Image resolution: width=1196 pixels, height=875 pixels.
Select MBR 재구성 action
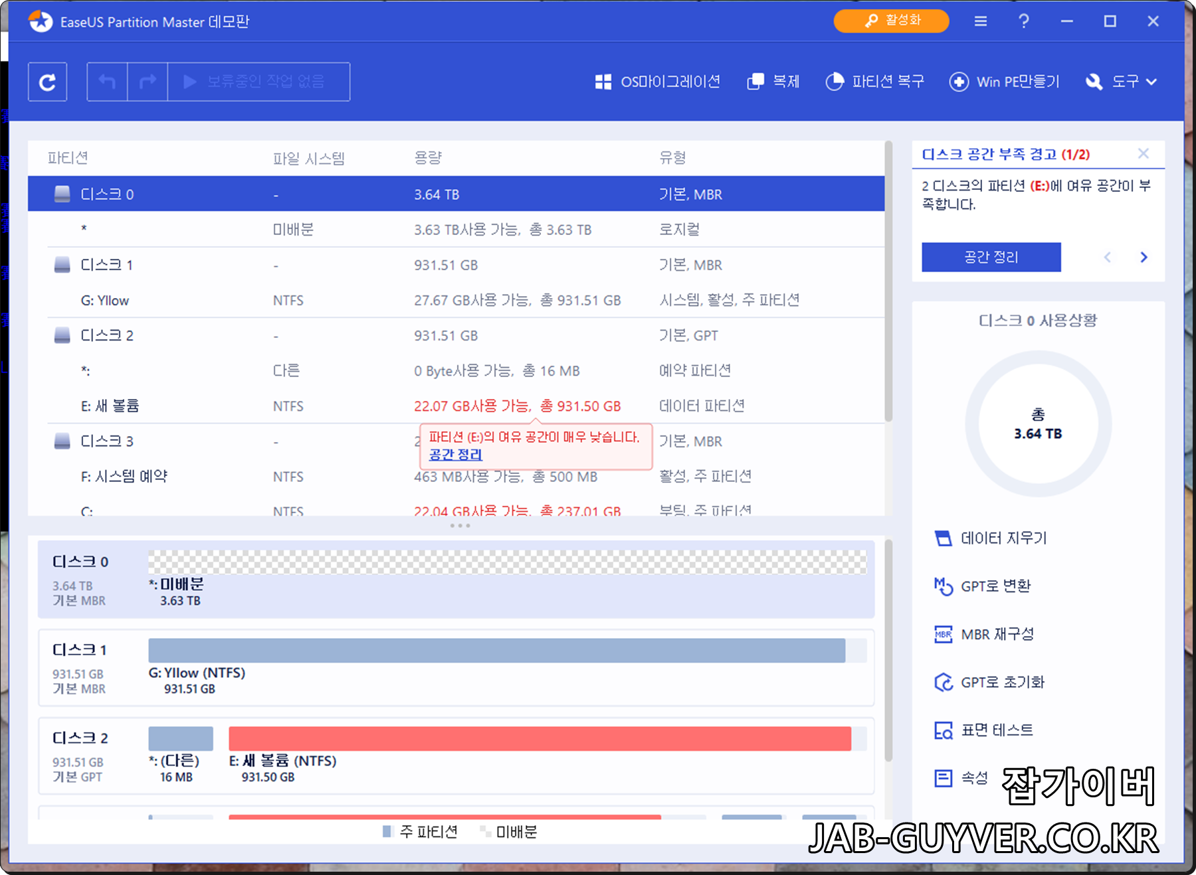coord(983,634)
